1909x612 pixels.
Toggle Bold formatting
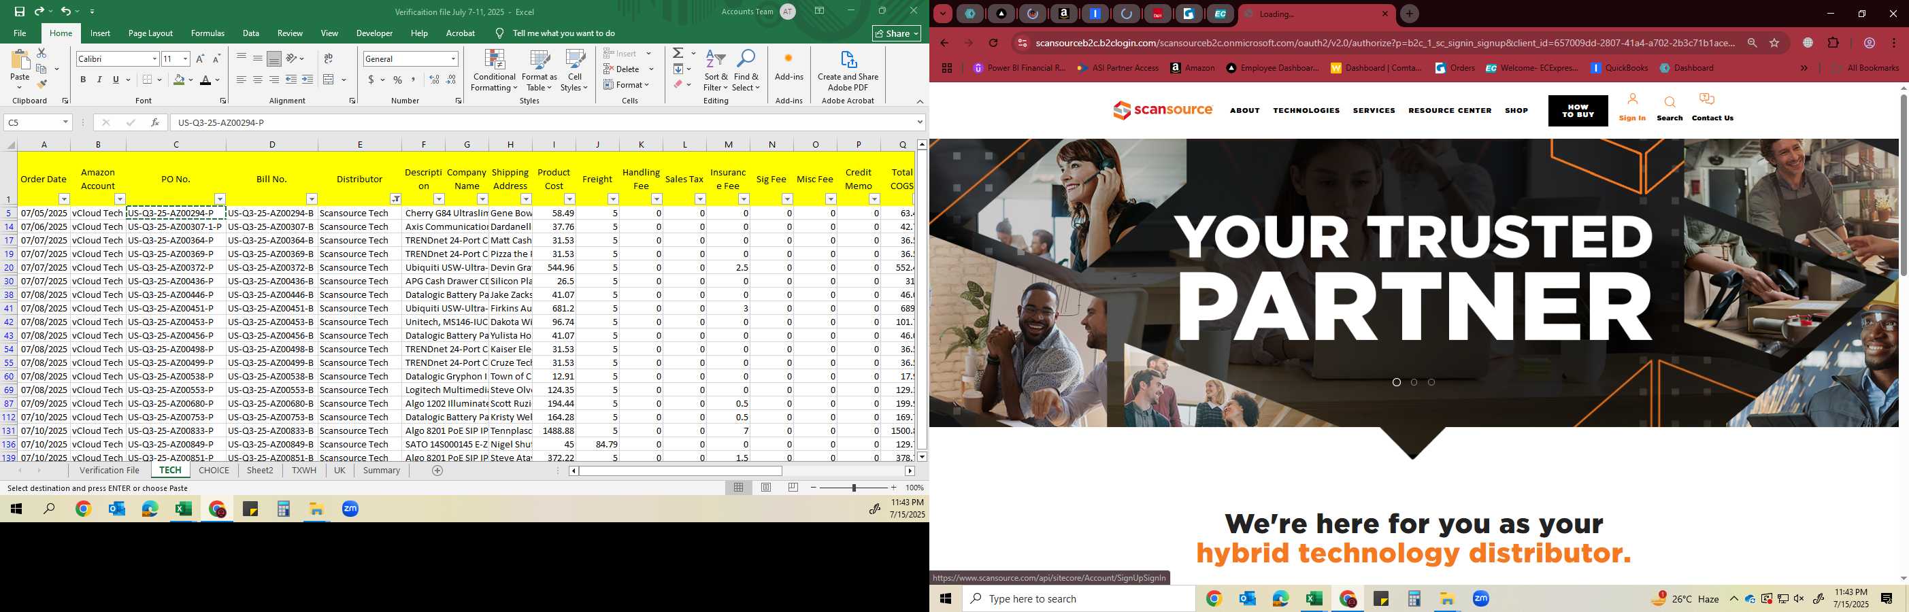point(83,80)
